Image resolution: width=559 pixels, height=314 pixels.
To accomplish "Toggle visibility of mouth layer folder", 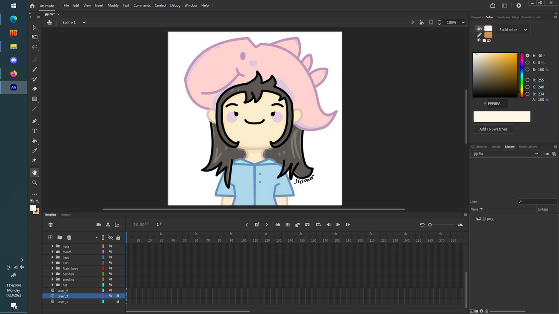I will (x=110, y=252).
